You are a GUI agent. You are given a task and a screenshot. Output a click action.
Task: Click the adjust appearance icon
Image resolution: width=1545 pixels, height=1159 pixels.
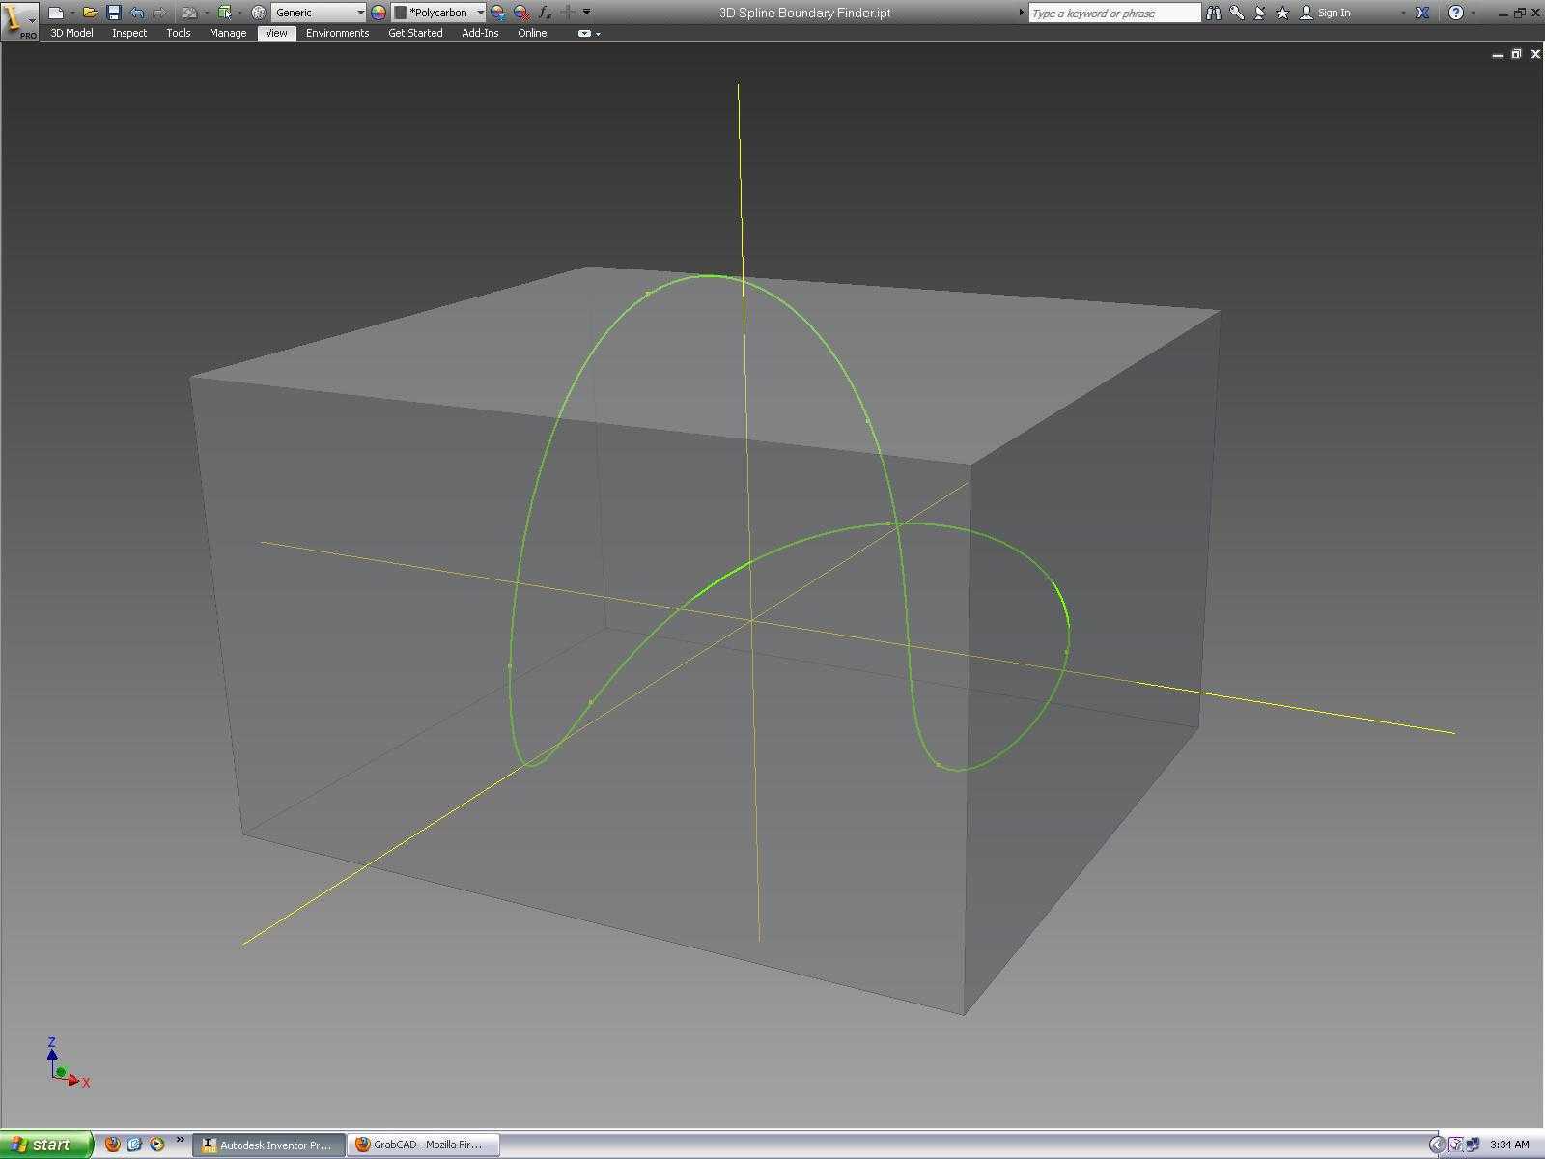(498, 13)
